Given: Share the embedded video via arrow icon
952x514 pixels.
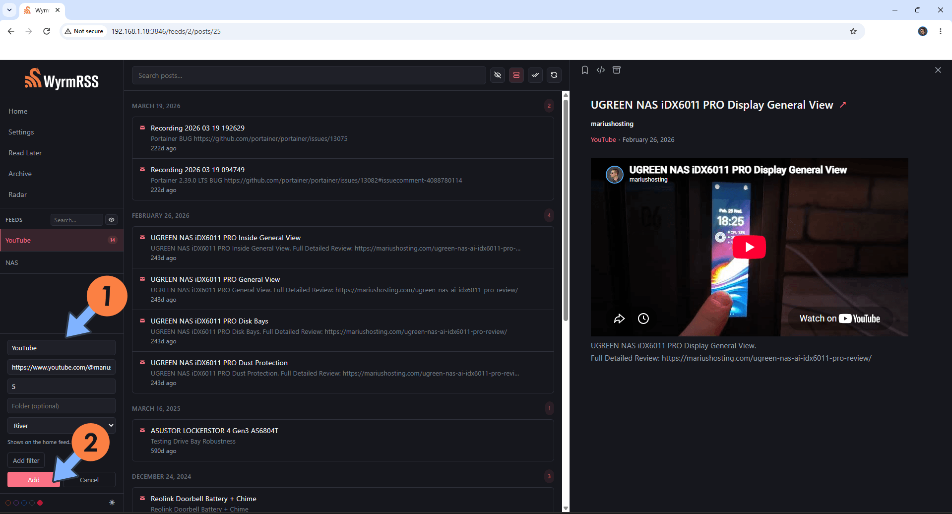Looking at the screenshot, I should point(619,319).
